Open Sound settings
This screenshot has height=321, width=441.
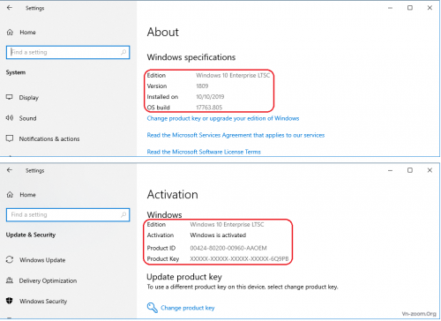tap(27, 118)
